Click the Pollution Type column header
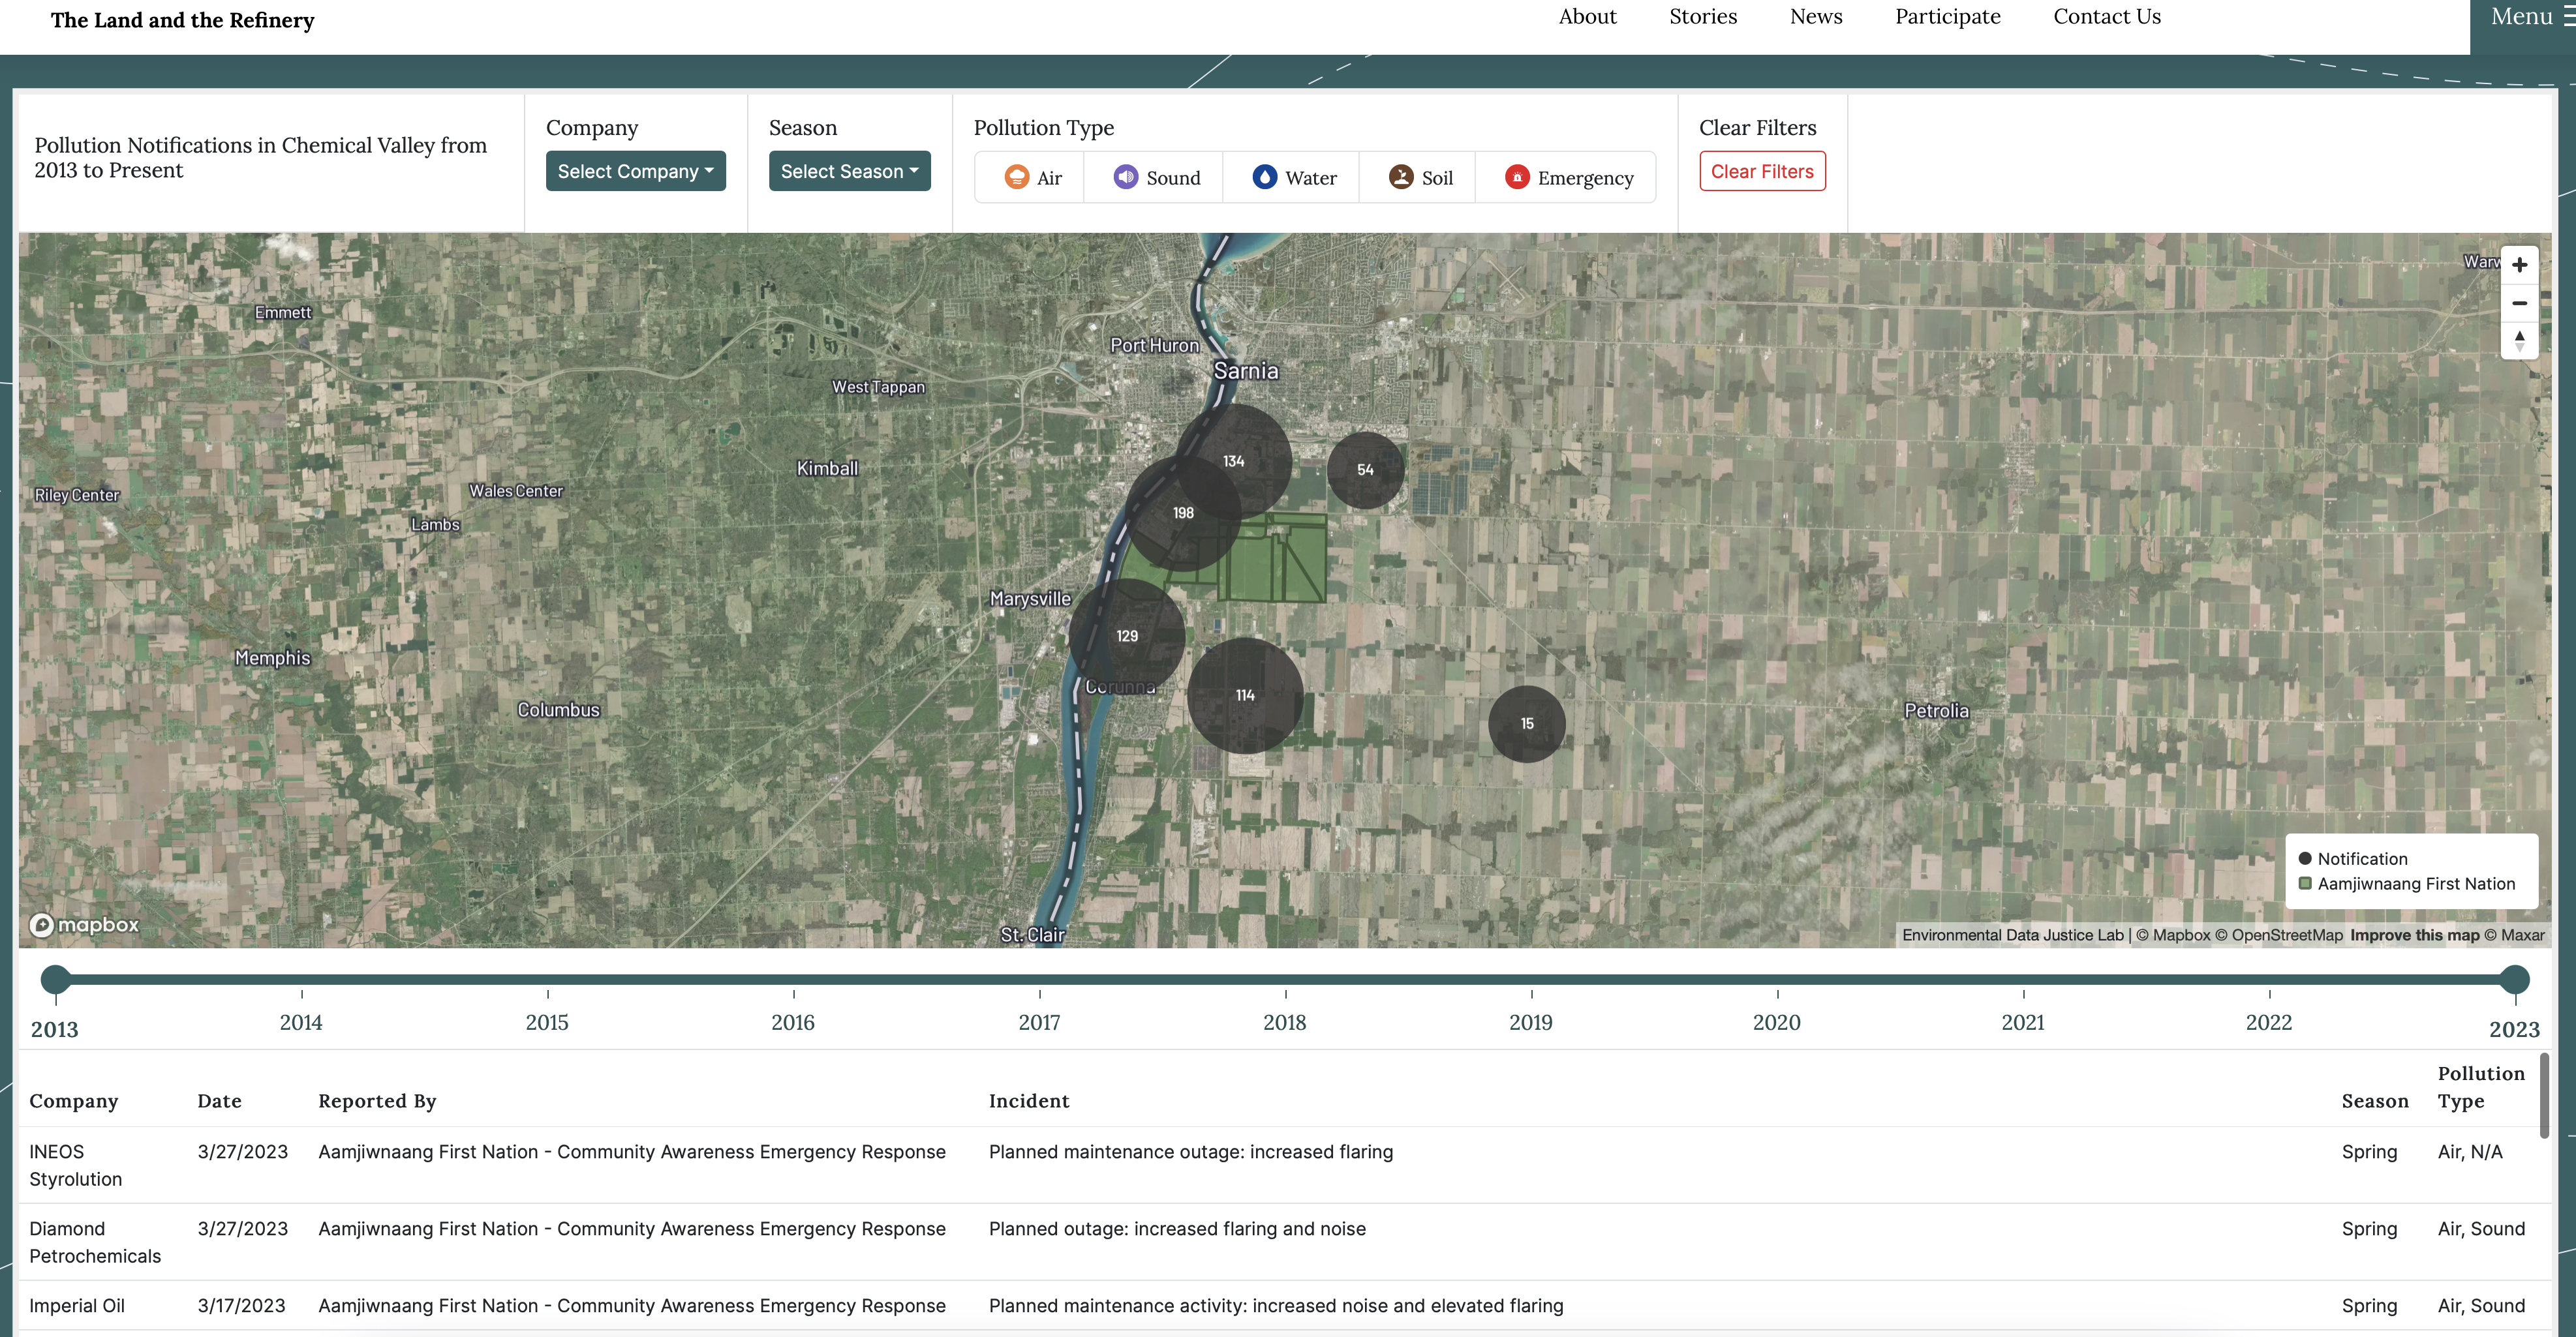 [2481, 1087]
